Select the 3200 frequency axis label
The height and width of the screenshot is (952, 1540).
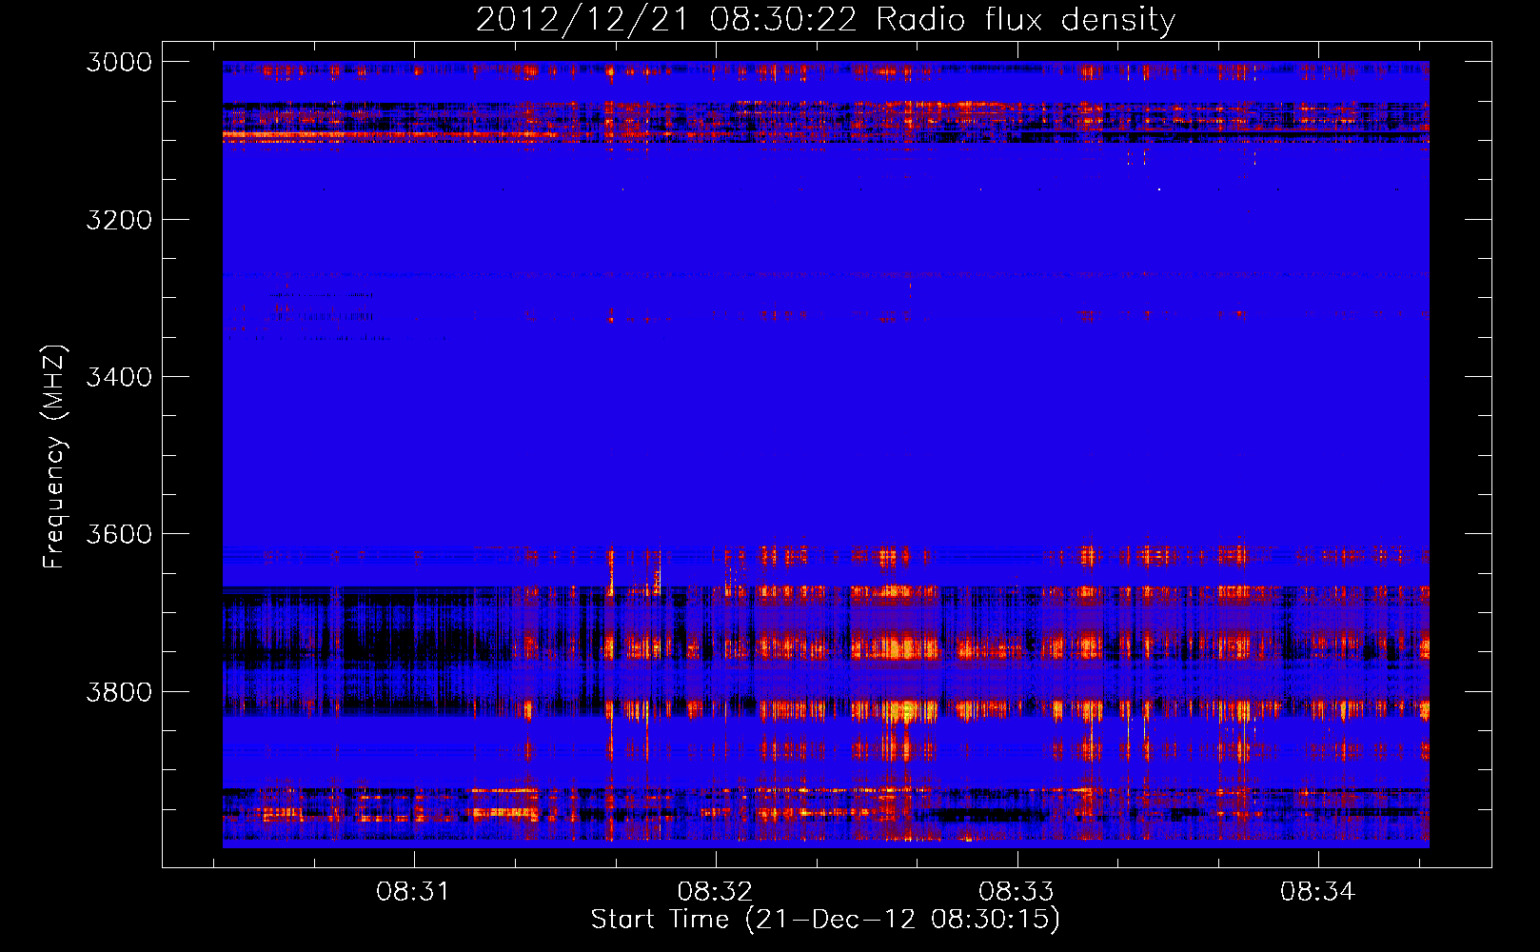click(119, 219)
